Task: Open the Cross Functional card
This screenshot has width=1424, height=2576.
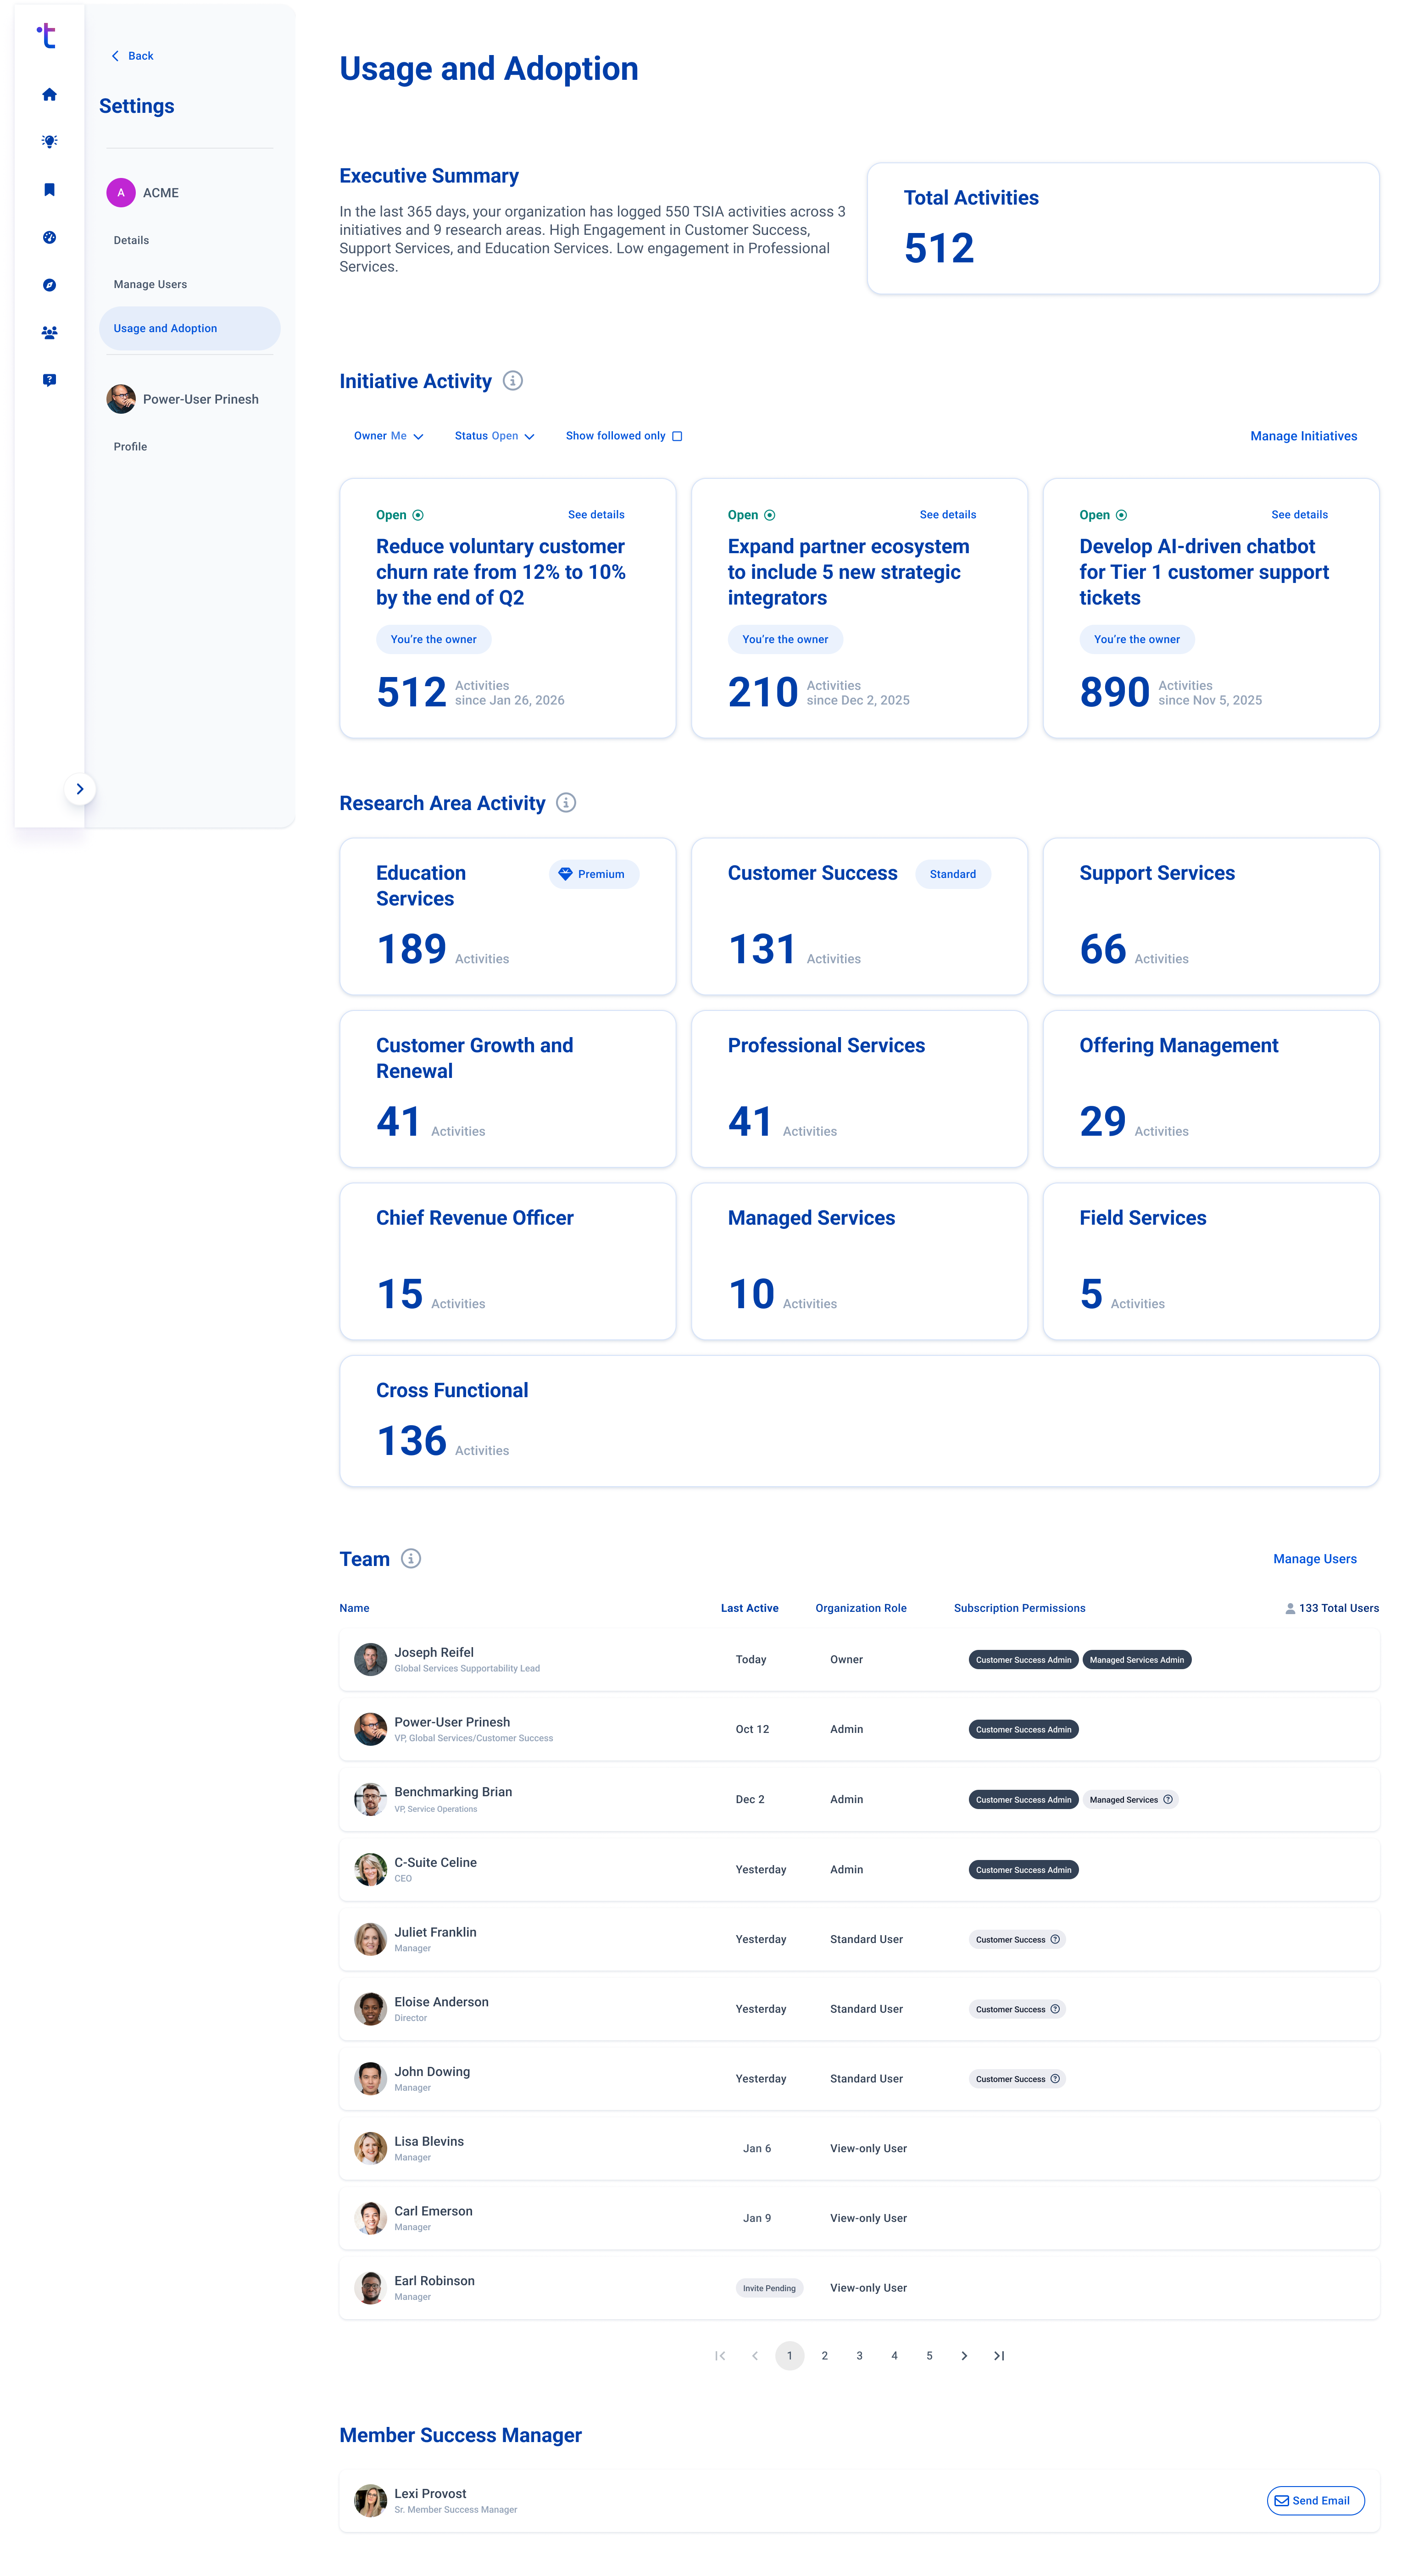Action: click(x=859, y=1421)
